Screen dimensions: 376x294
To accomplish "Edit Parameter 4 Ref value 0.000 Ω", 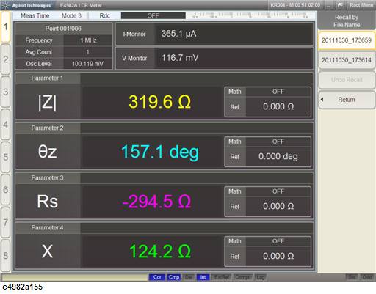I will click(x=278, y=257).
